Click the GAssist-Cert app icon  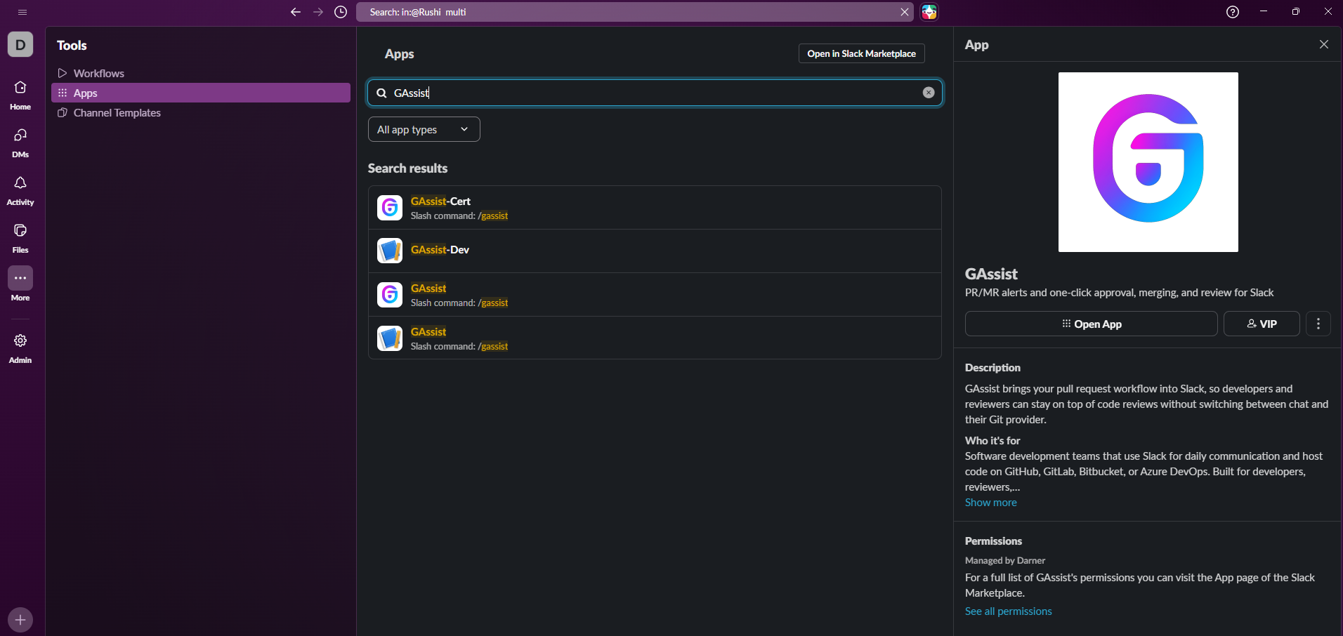pos(390,208)
